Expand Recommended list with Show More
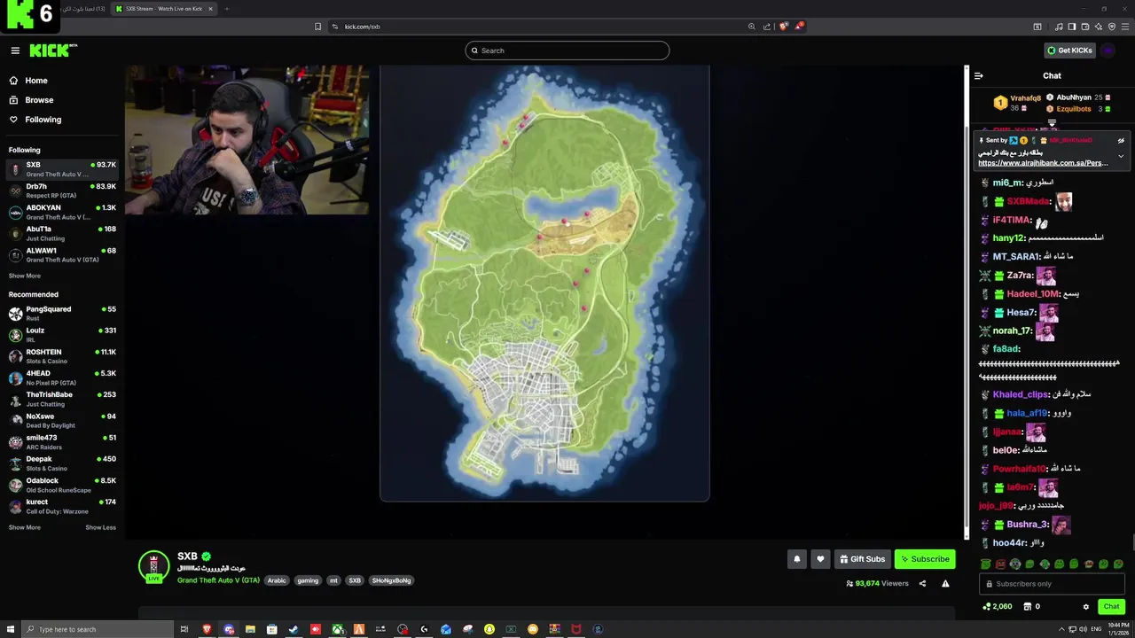Image resolution: width=1135 pixels, height=638 pixels. [25, 527]
